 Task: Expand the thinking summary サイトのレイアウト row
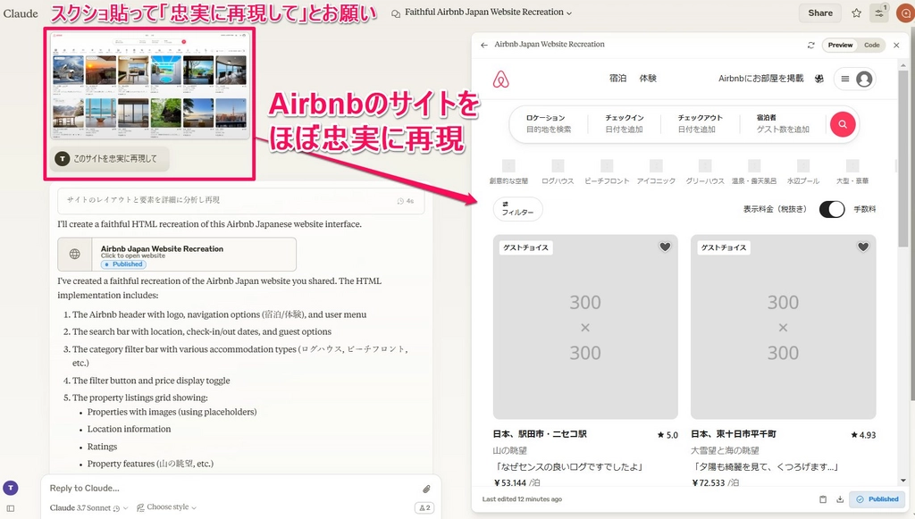240,200
